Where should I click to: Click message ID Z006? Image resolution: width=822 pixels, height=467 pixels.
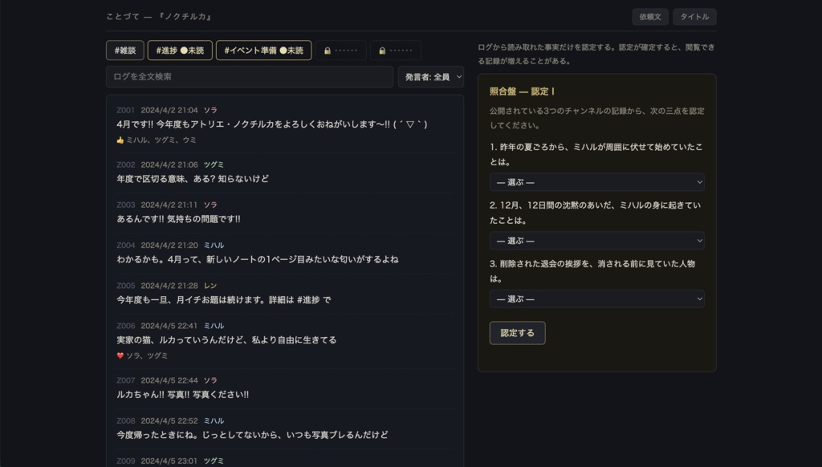coord(126,326)
